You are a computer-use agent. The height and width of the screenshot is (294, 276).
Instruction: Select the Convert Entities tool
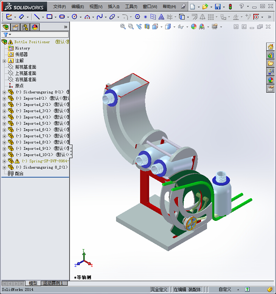182,17
